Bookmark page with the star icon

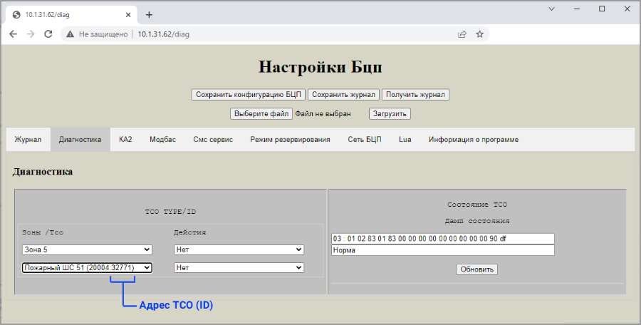pyautogui.click(x=480, y=34)
